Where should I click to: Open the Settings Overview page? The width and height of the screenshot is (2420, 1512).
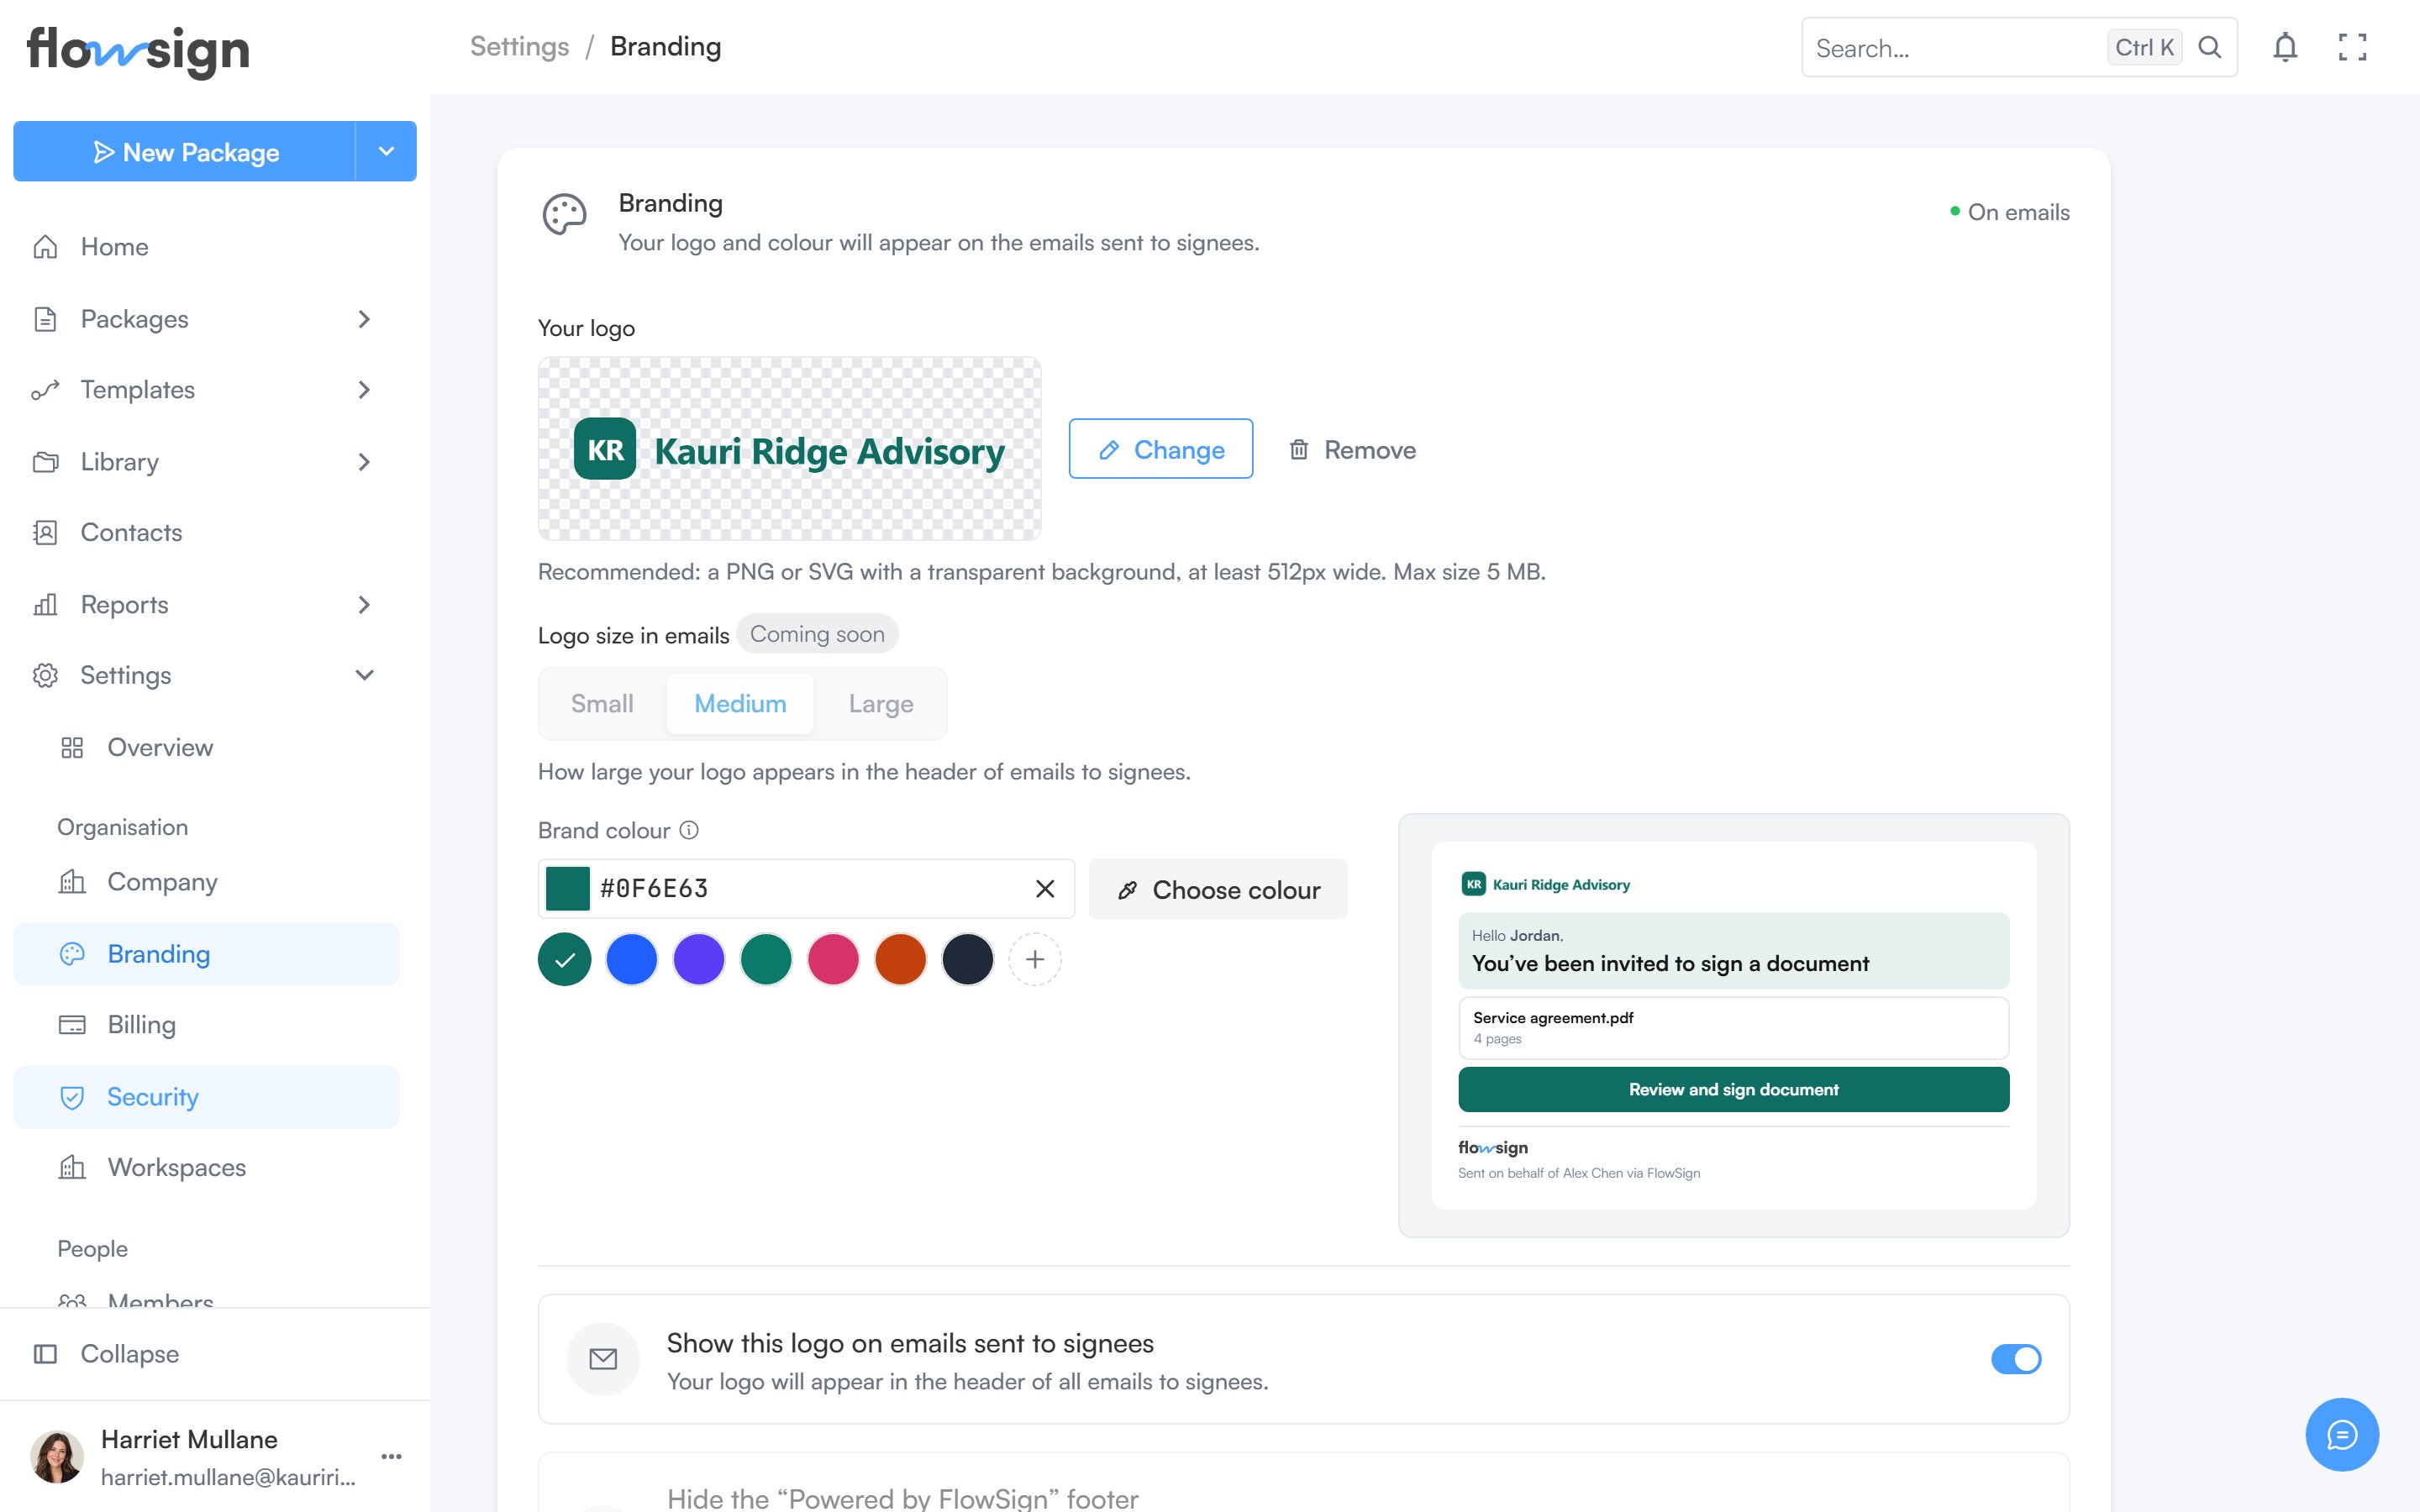pos(206,747)
